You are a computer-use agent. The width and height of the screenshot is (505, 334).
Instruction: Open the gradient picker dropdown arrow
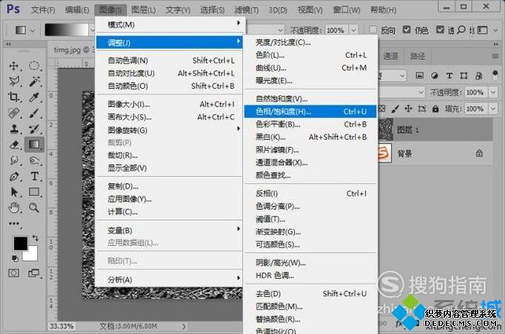92,30
